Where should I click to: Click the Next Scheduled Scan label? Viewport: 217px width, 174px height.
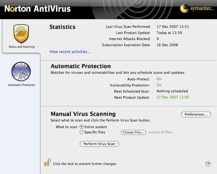point(132,91)
